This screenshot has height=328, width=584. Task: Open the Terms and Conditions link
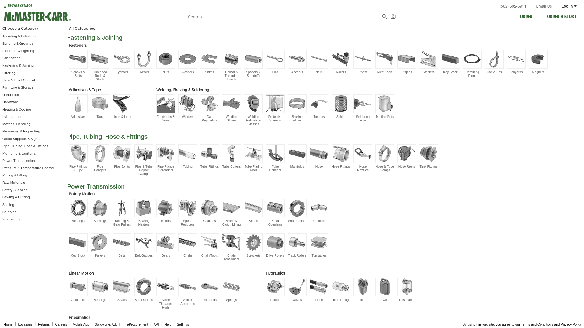(x=537, y=324)
